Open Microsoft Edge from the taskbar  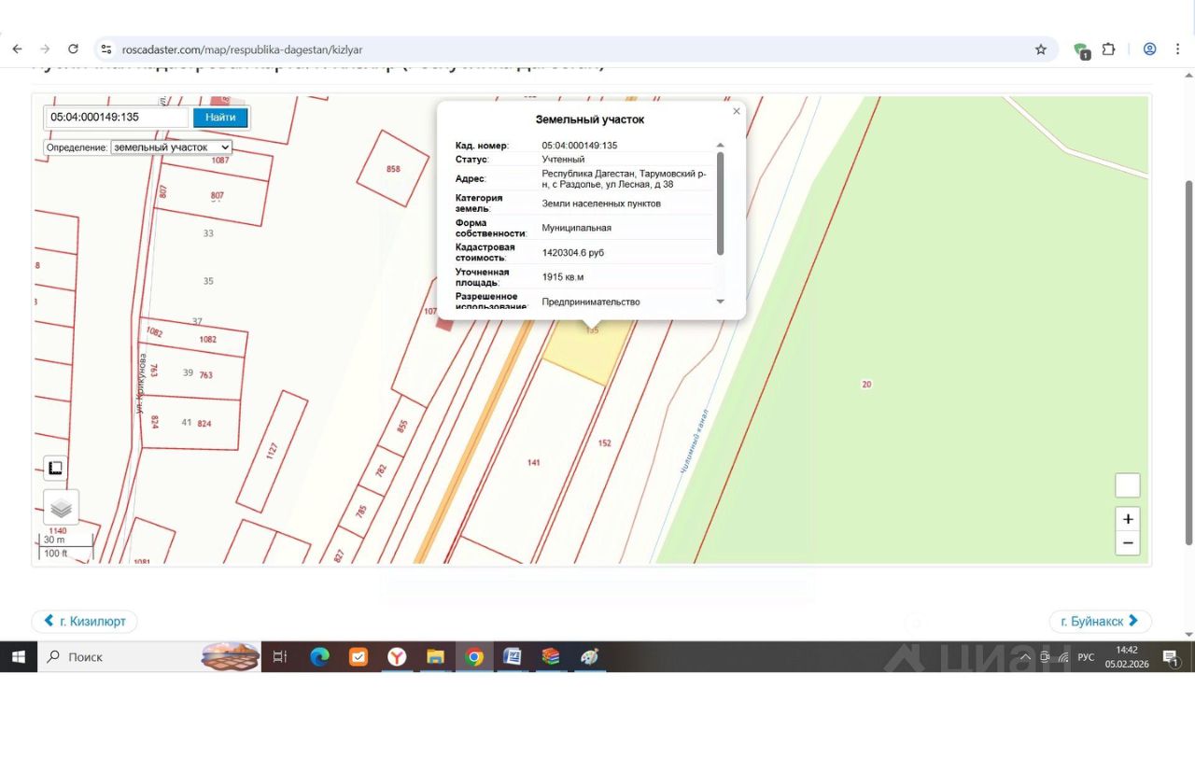[x=320, y=657]
